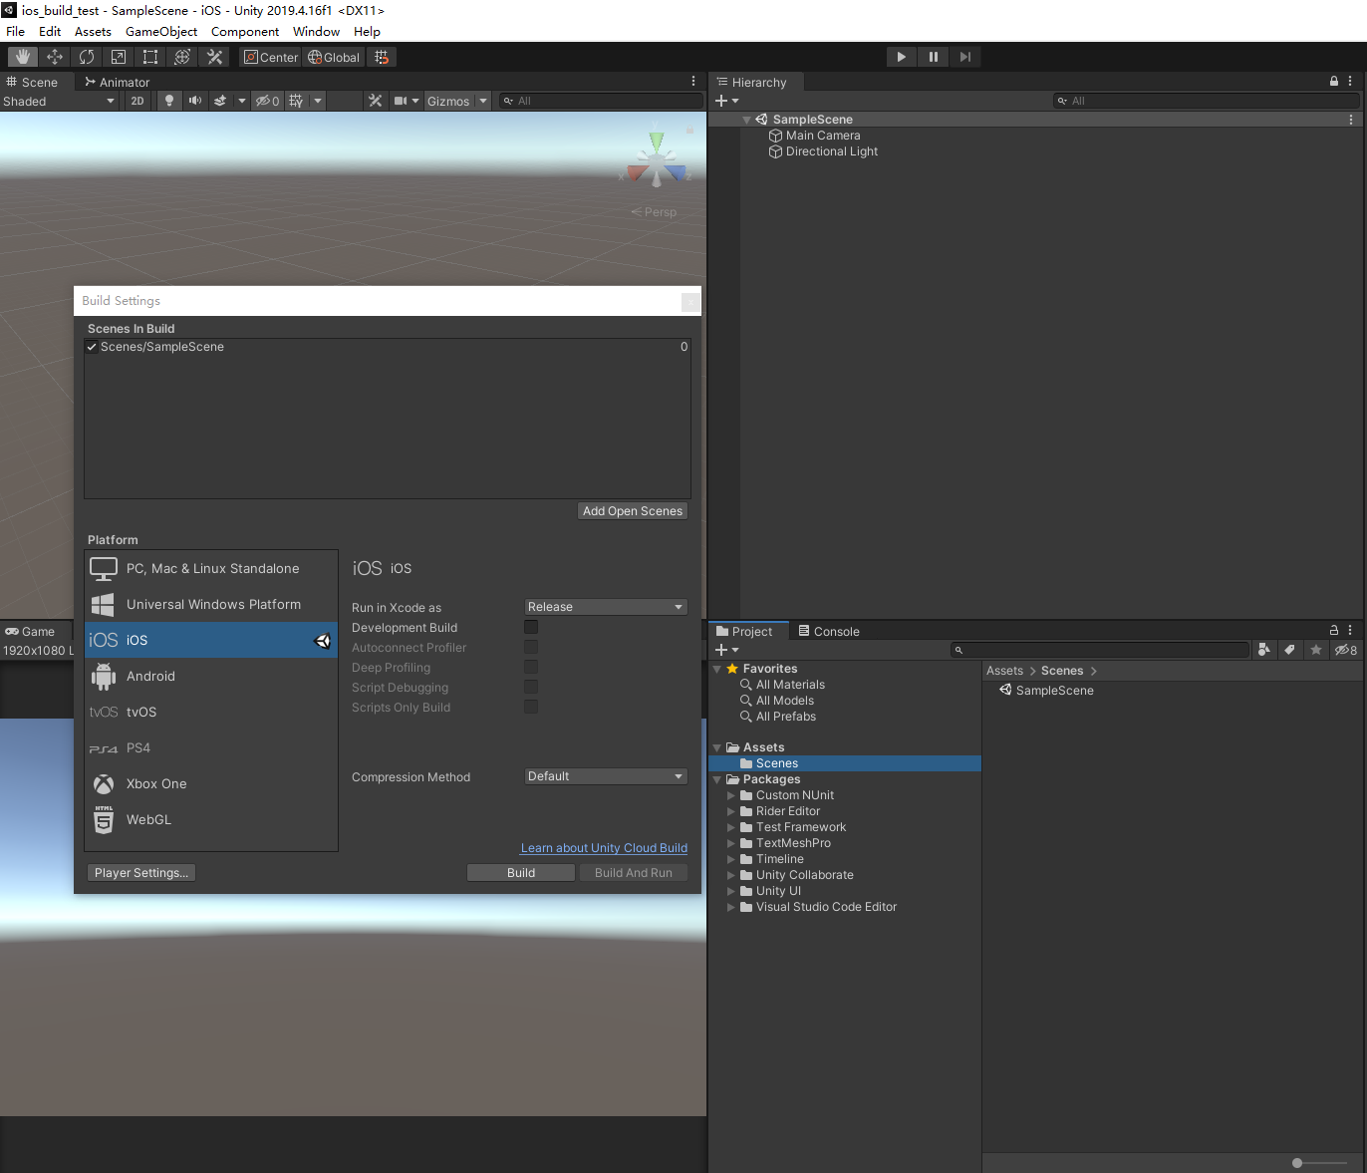
Task: Open Player Settings button
Action: coord(141,873)
